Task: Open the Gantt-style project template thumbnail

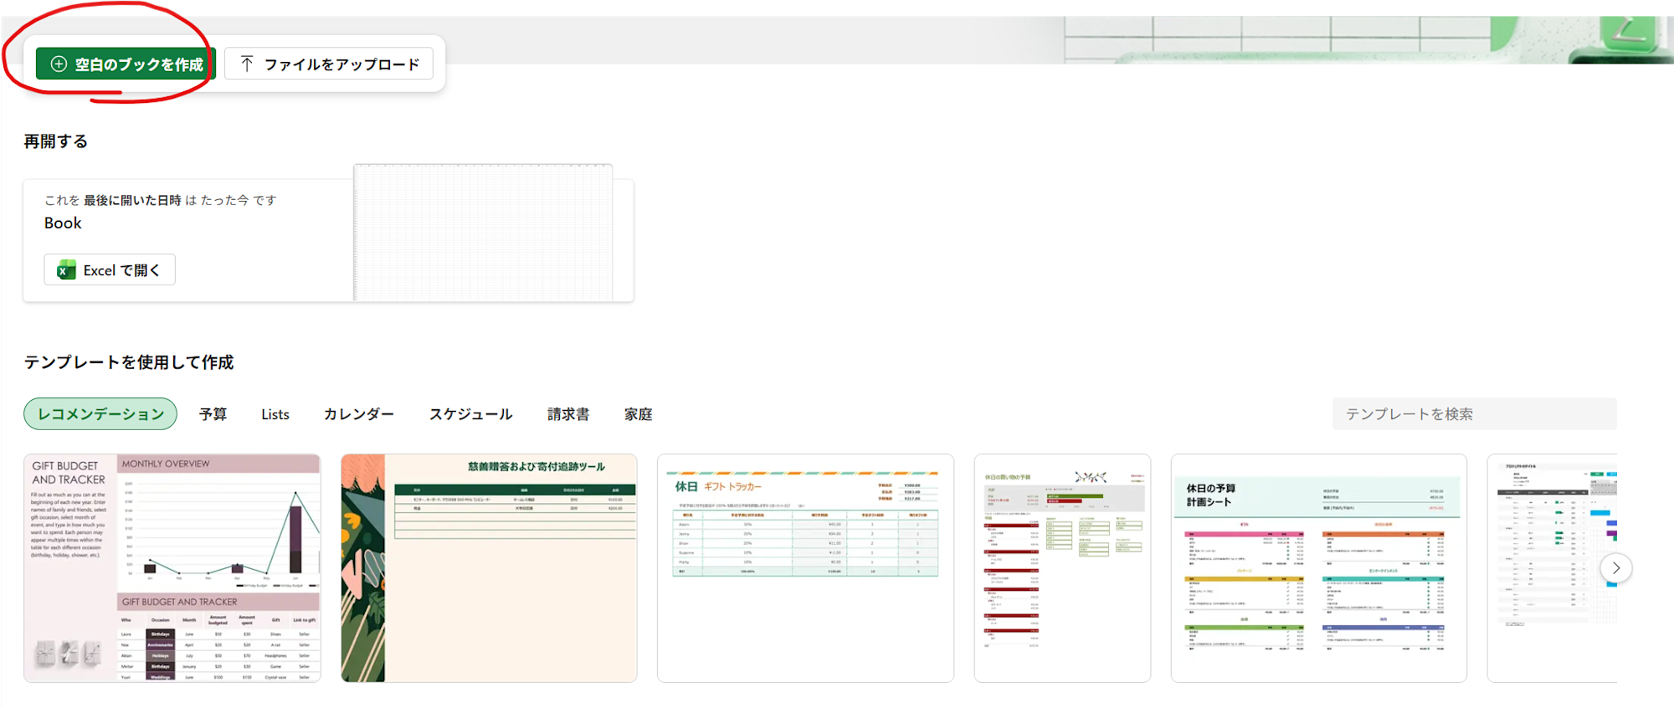Action: pyautogui.click(x=1552, y=568)
